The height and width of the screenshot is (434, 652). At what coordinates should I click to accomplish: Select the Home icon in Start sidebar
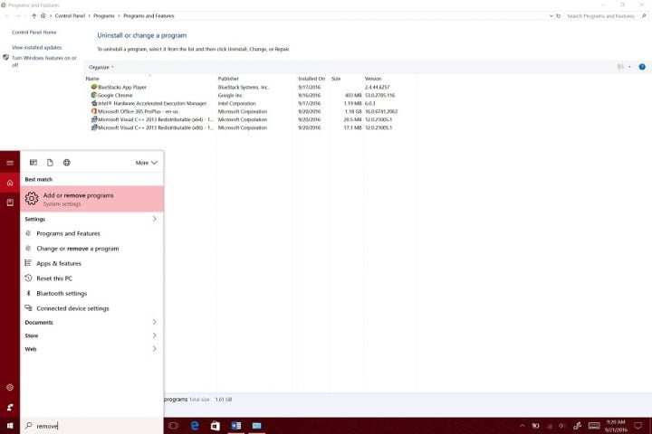(10, 183)
